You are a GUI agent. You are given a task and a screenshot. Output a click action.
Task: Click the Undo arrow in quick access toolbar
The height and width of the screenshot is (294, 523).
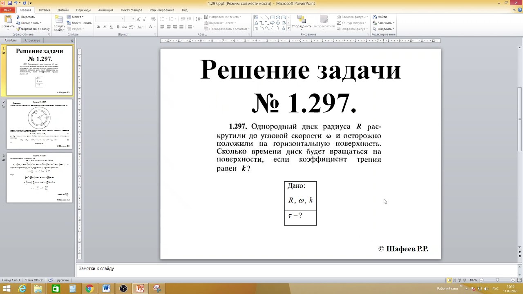[x=16, y=3]
